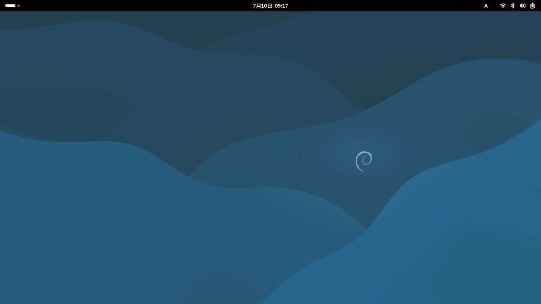
Task: Open the input method indicator A
Action: pyautogui.click(x=486, y=6)
